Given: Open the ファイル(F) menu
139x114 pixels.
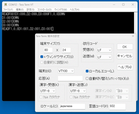Looking at the screenshot, I should tap(8, 10).
